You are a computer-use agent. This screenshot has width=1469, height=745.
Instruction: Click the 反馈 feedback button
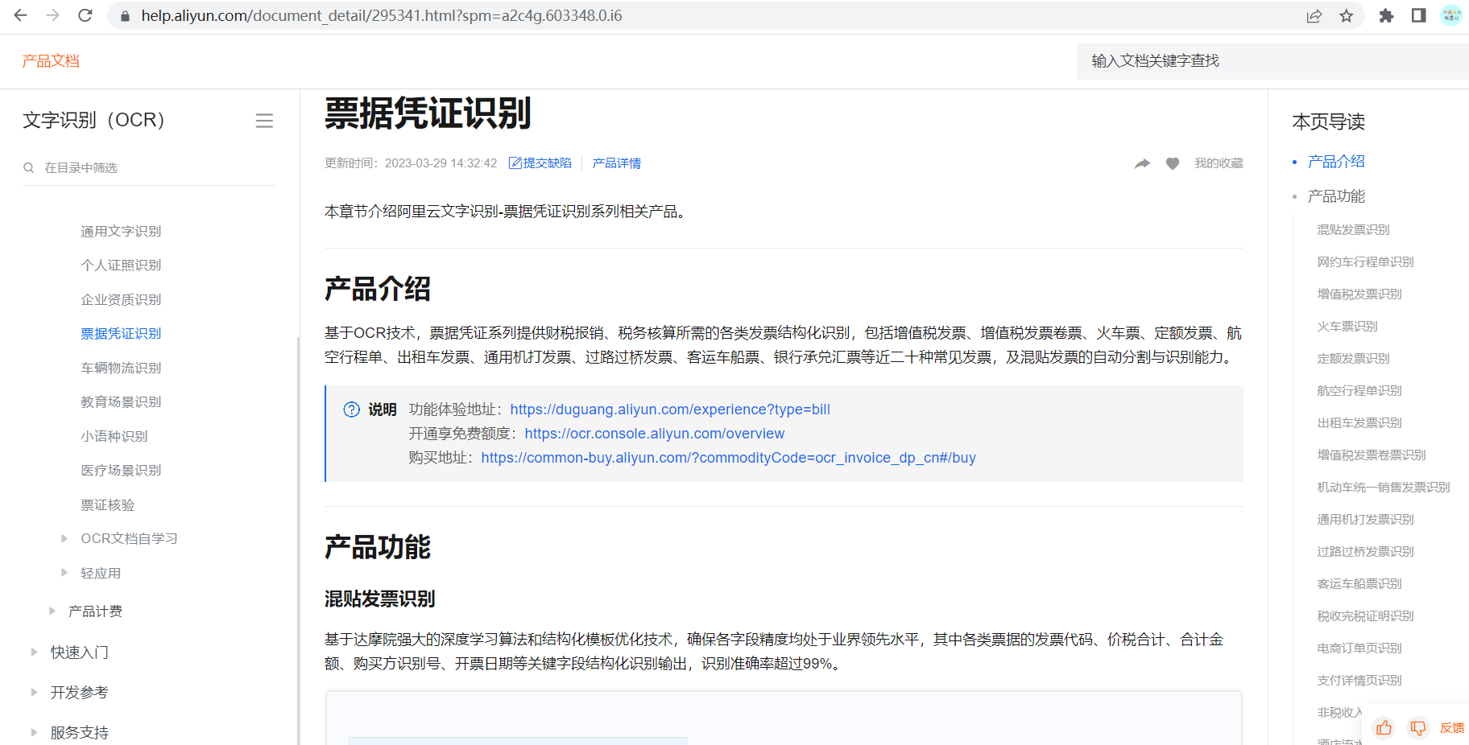tap(1452, 728)
